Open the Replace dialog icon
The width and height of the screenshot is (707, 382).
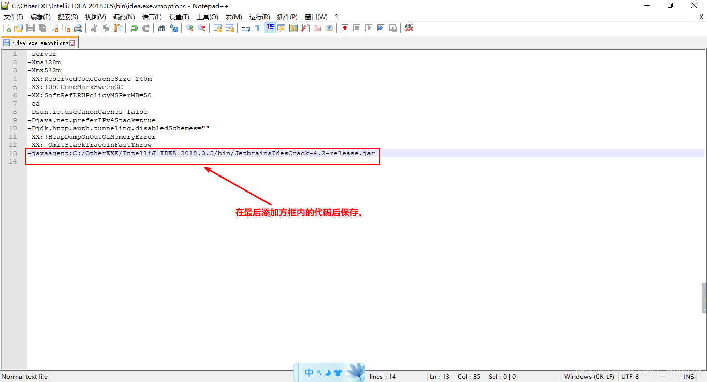point(174,28)
